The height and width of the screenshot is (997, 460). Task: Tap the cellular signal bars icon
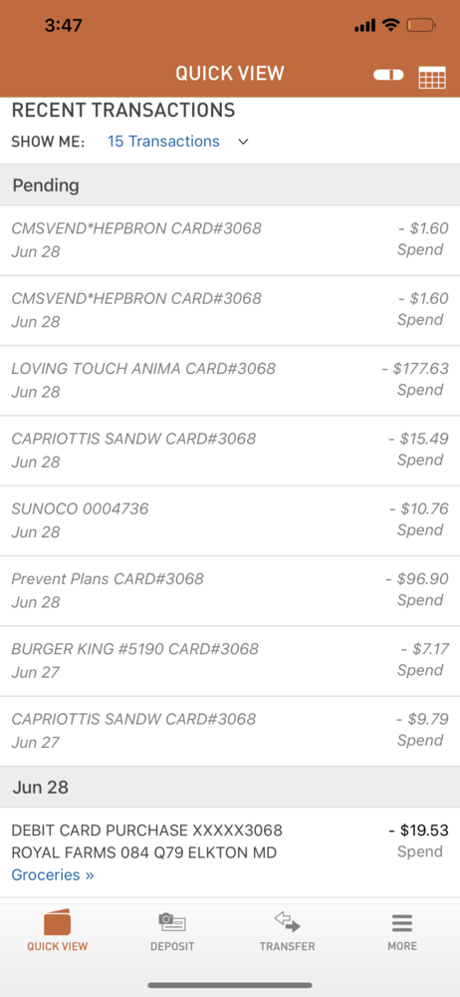(x=364, y=26)
